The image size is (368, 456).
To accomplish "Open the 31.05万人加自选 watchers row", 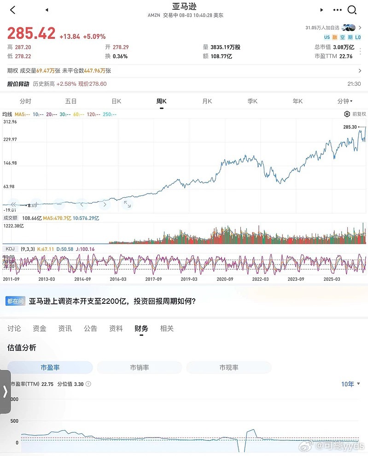I will click(x=333, y=28).
